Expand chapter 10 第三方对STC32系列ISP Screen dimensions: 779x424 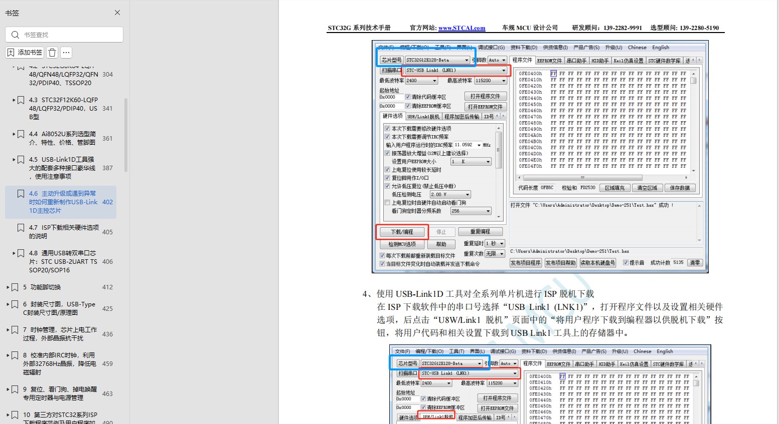tap(8, 415)
